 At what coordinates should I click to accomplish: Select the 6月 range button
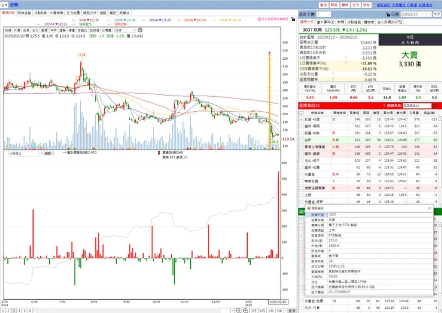click(x=262, y=311)
